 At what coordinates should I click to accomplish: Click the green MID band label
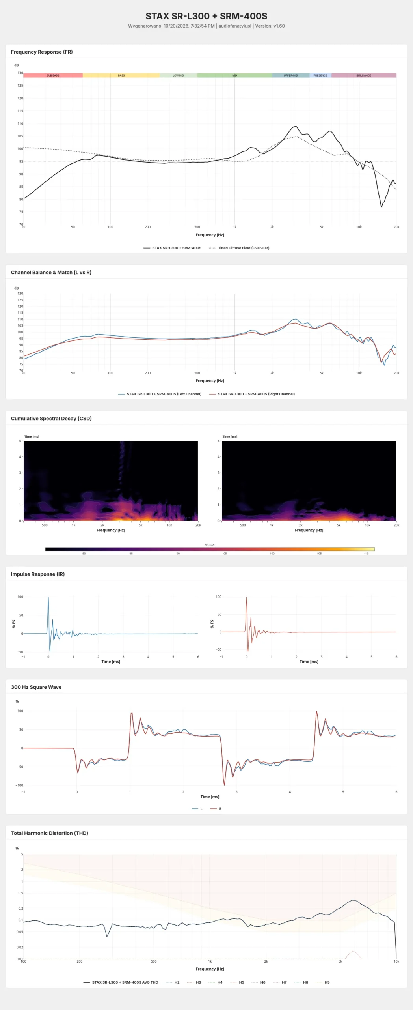[x=234, y=75]
